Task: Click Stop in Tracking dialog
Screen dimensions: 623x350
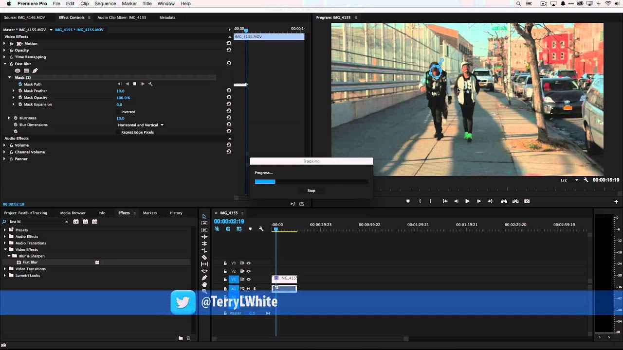Action: (x=311, y=191)
